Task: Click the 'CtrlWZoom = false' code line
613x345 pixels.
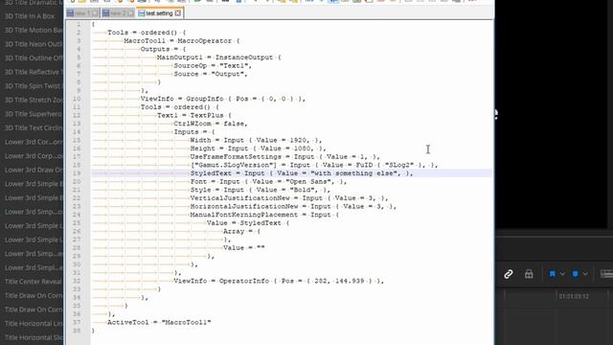Action: (x=211, y=124)
